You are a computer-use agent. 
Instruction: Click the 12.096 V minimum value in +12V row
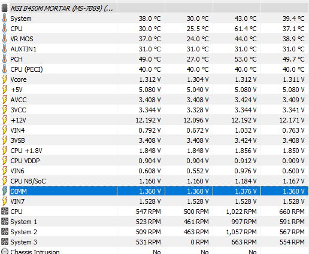point(196,120)
